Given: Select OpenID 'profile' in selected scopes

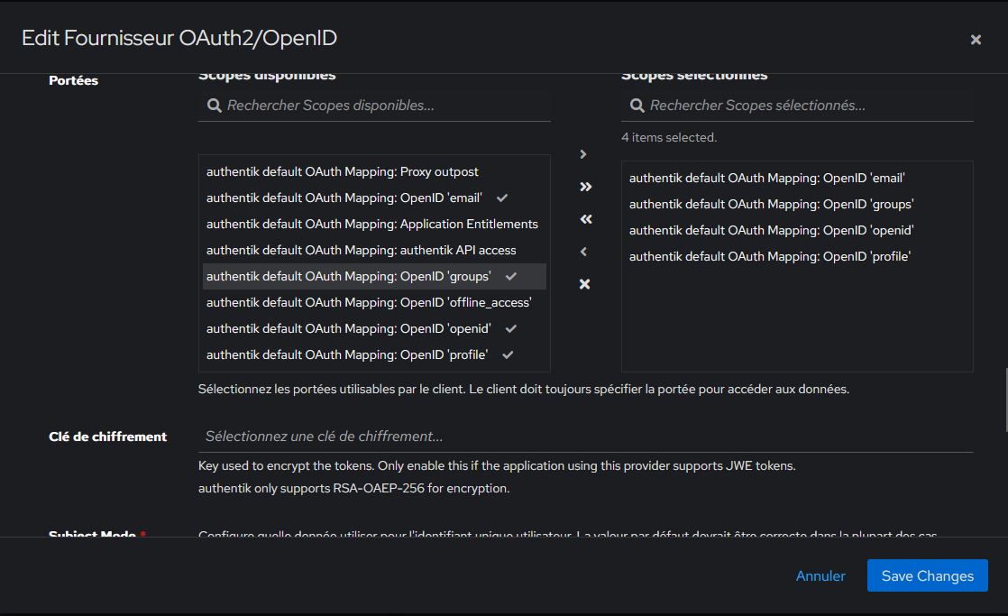Looking at the screenshot, I should pyautogui.click(x=797, y=256).
